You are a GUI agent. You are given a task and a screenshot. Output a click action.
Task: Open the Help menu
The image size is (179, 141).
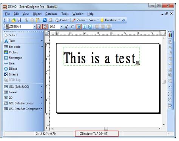pyautogui.click(x=90, y=14)
